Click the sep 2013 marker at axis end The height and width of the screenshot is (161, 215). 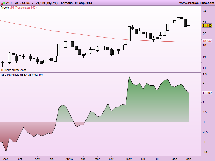point(189,159)
